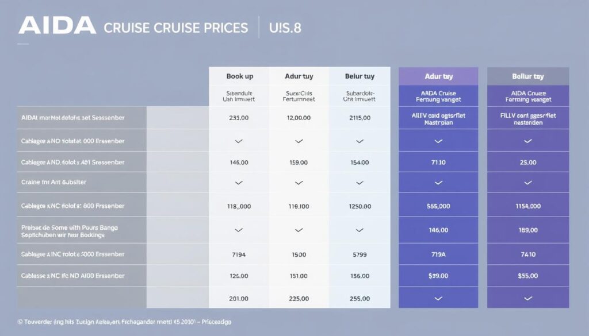Select the purple Adur tuy column header
589x336 pixels.
click(x=438, y=76)
